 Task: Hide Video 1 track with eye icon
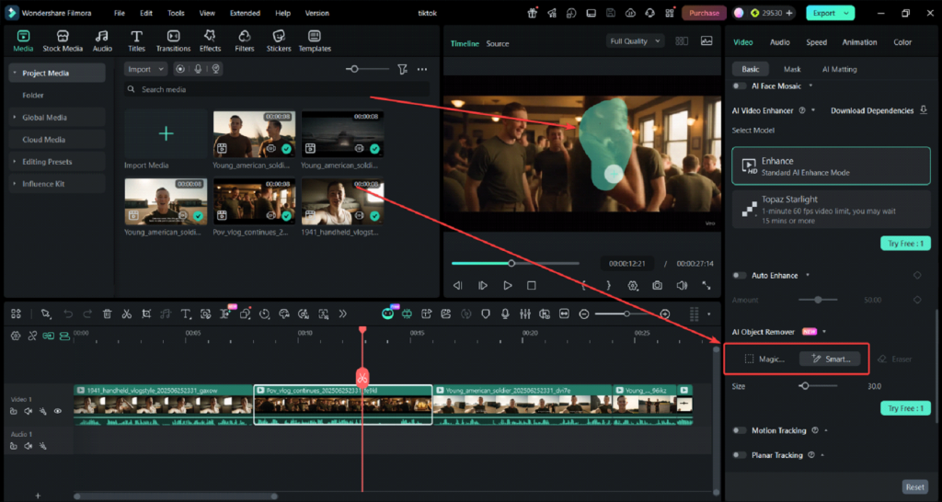click(x=58, y=411)
